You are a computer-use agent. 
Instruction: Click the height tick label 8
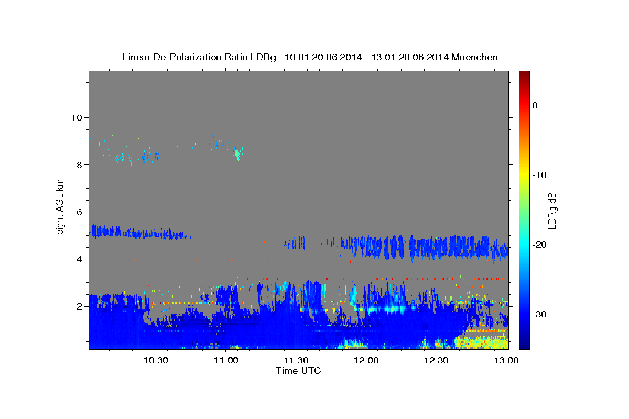click(80, 164)
